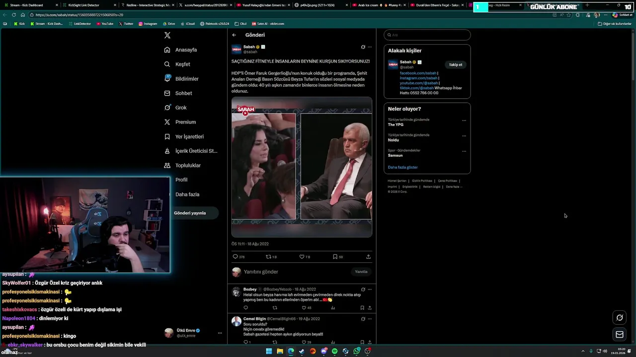Click the Yanıtla button
The height and width of the screenshot is (357, 636).
(361, 272)
